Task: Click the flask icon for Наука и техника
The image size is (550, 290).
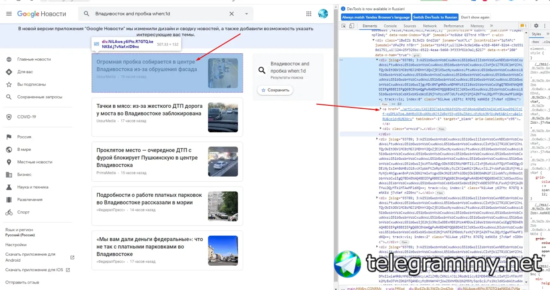Action: pos(9,187)
